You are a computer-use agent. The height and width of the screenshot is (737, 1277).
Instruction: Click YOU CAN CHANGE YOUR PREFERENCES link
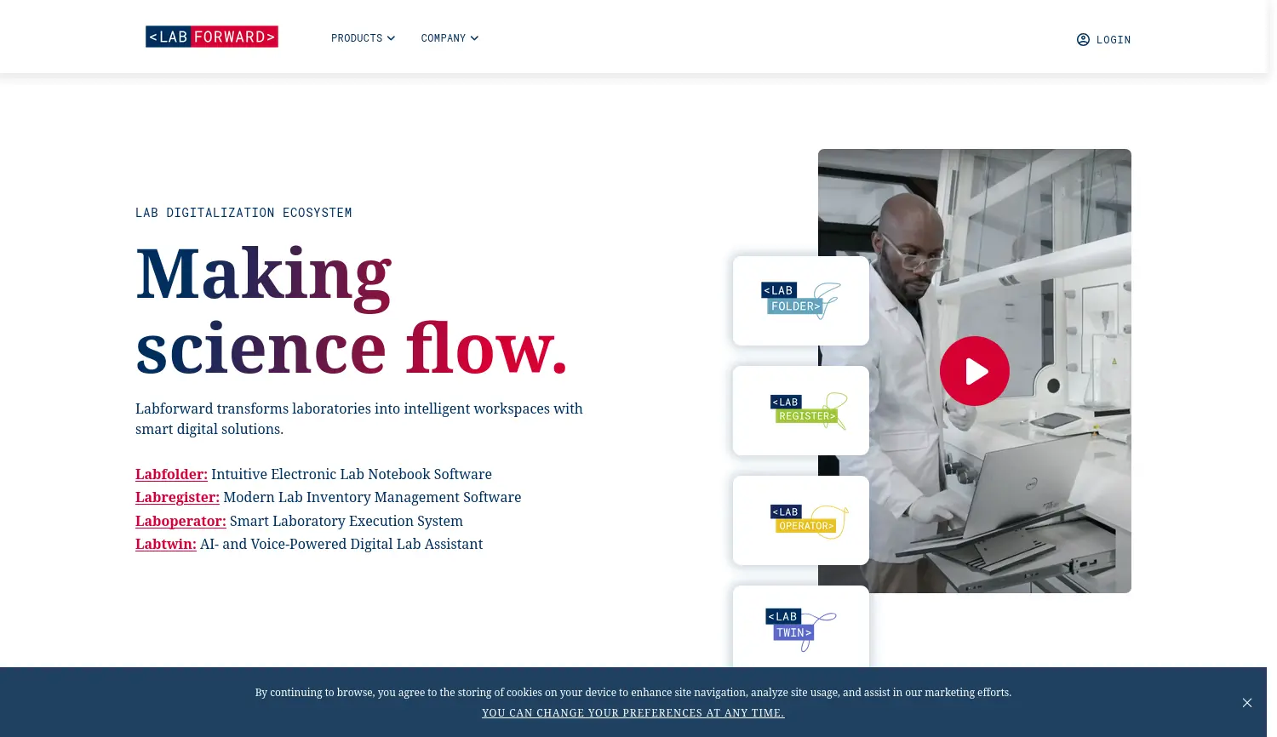coord(633,713)
